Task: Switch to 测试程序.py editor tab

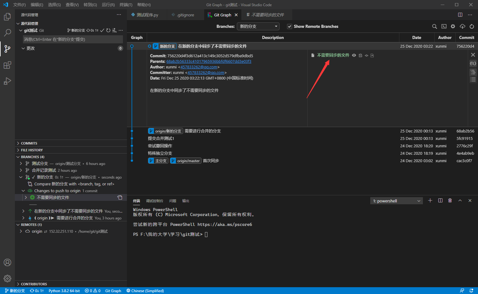Action: click(x=147, y=15)
